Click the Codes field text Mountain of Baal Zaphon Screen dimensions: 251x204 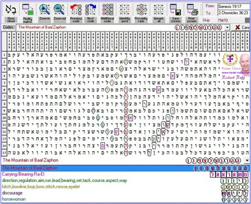(42, 27)
